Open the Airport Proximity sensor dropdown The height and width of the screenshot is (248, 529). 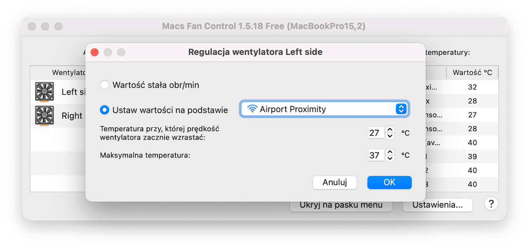pyautogui.click(x=324, y=109)
